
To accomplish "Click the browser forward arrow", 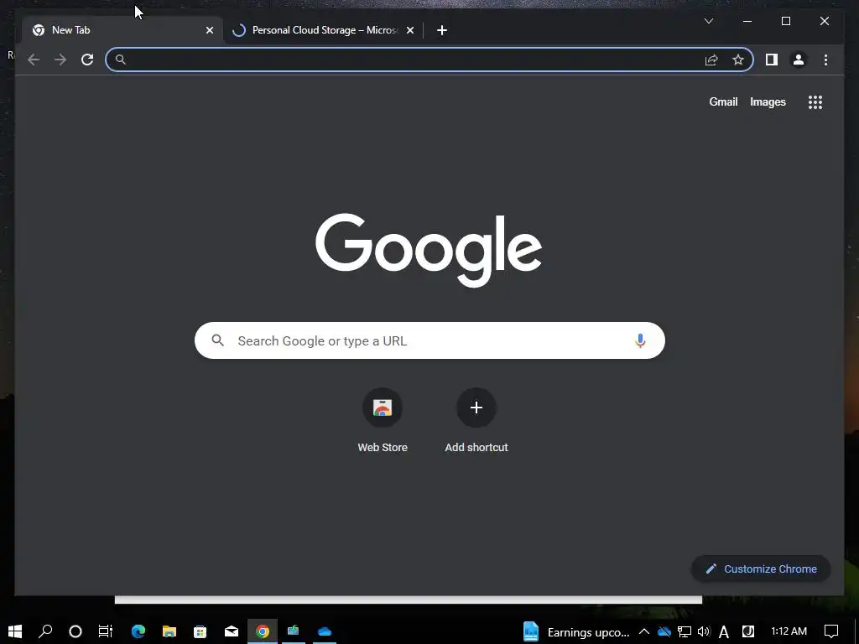I will 60,60.
